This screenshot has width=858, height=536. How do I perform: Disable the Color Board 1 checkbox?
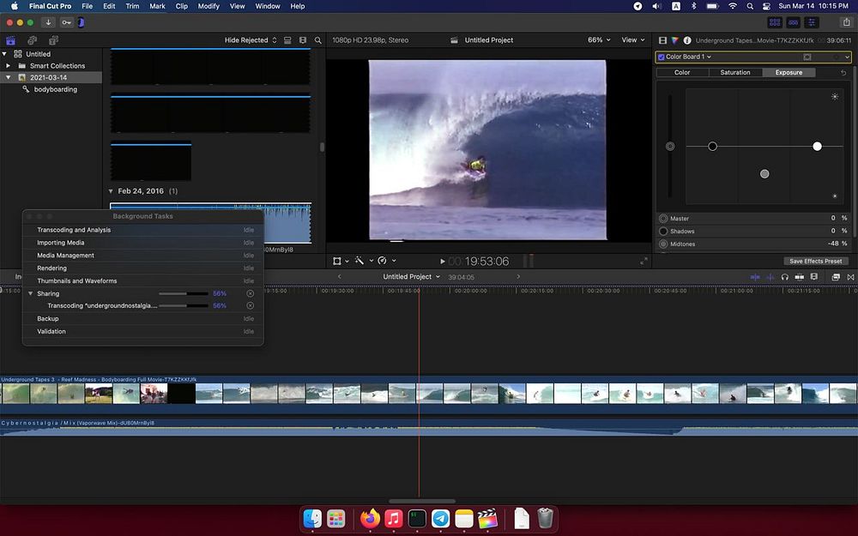[661, 57]
